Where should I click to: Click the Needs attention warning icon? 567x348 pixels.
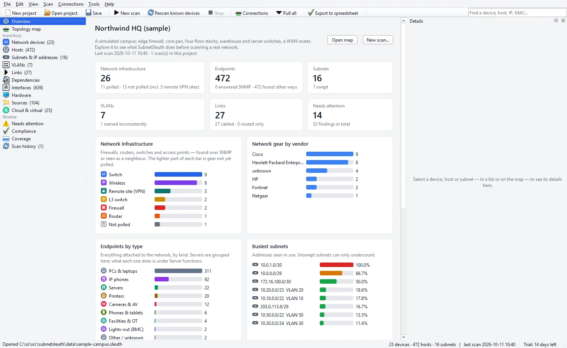coord(6,124)
